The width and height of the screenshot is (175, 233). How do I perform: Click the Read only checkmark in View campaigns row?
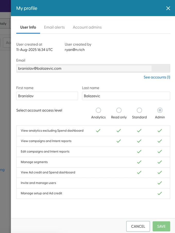coord(119,141)
